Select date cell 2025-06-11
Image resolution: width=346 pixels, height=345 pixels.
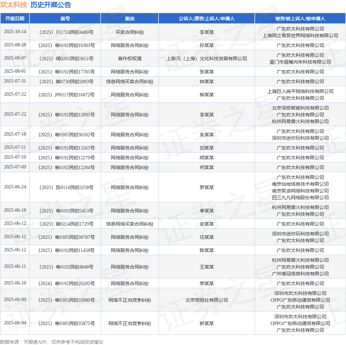click(15, 267)
